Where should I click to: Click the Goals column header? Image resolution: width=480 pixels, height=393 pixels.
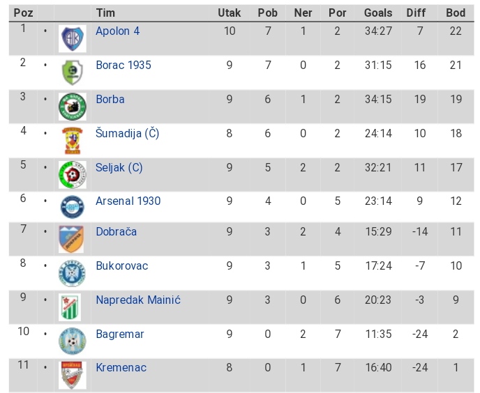coord(378,13)
